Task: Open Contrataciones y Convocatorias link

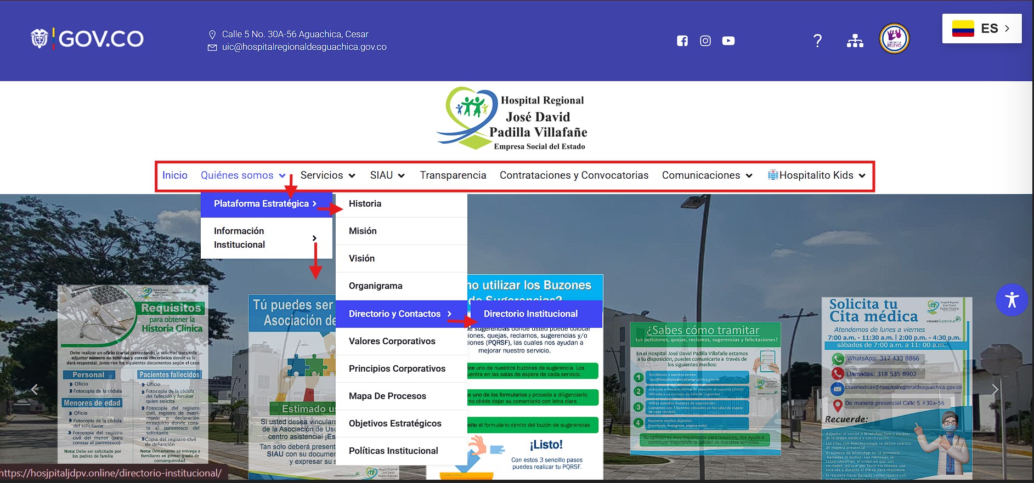Action: [574, 175]
